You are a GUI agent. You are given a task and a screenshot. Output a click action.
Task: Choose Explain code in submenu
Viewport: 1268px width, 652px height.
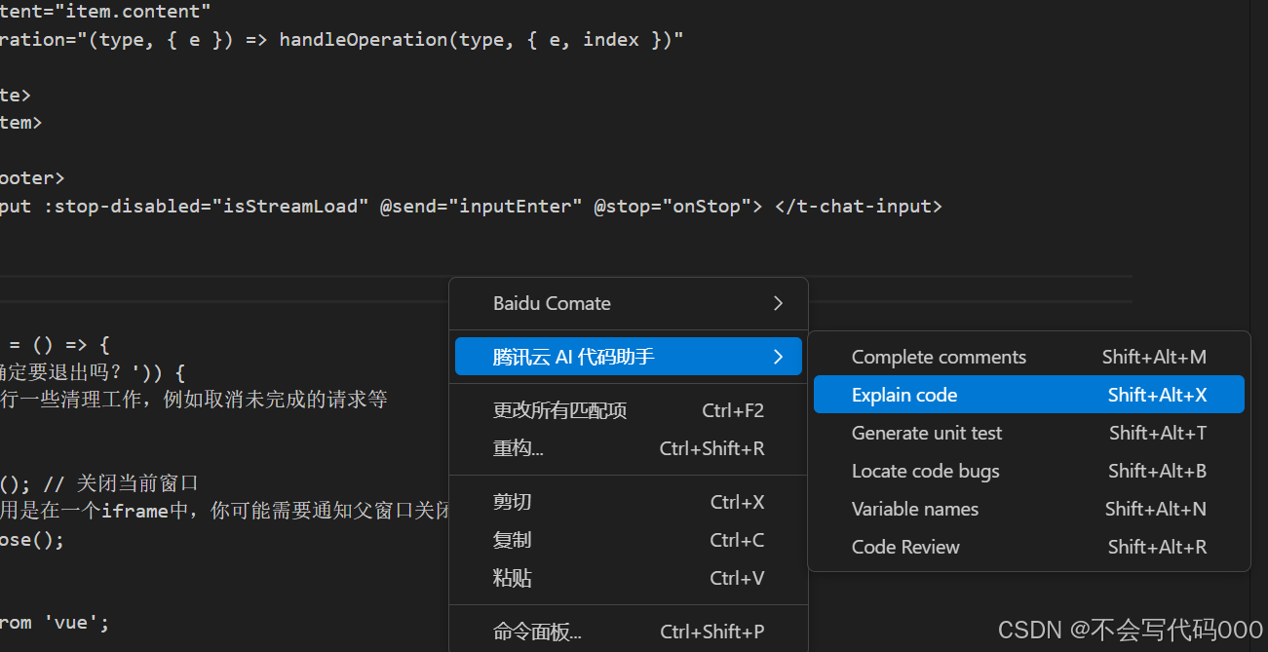[1028, 395]
